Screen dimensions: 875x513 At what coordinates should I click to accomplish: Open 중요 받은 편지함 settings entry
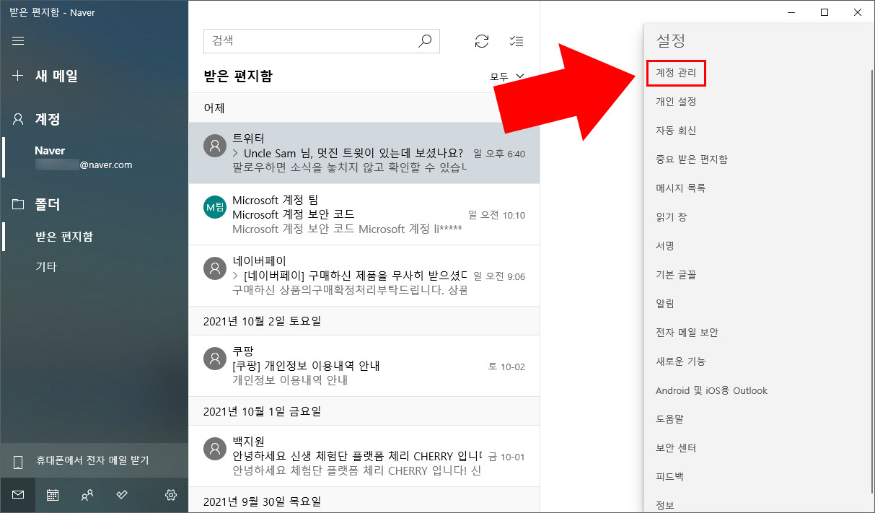[691, 159]
